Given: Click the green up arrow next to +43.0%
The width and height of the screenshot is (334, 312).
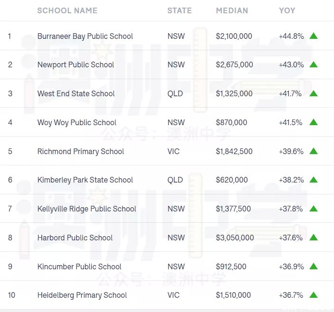Looking at the screenshot, I should click(314, 64).
